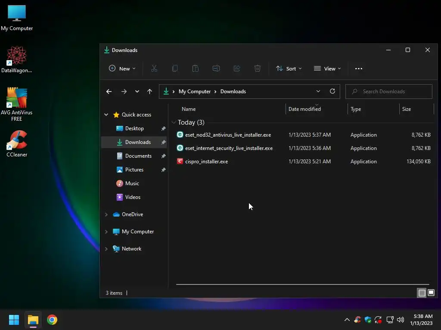Launch Google Chrome from taskbar
The height and width of the screenshot is (330, 441).
(x=52, y=320)
